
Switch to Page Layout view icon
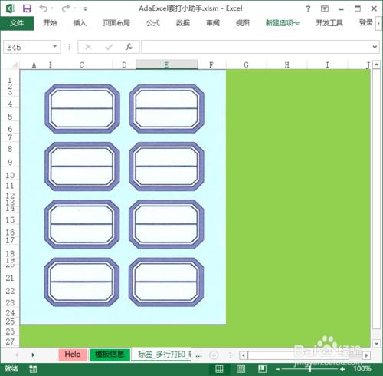(241, 369)
